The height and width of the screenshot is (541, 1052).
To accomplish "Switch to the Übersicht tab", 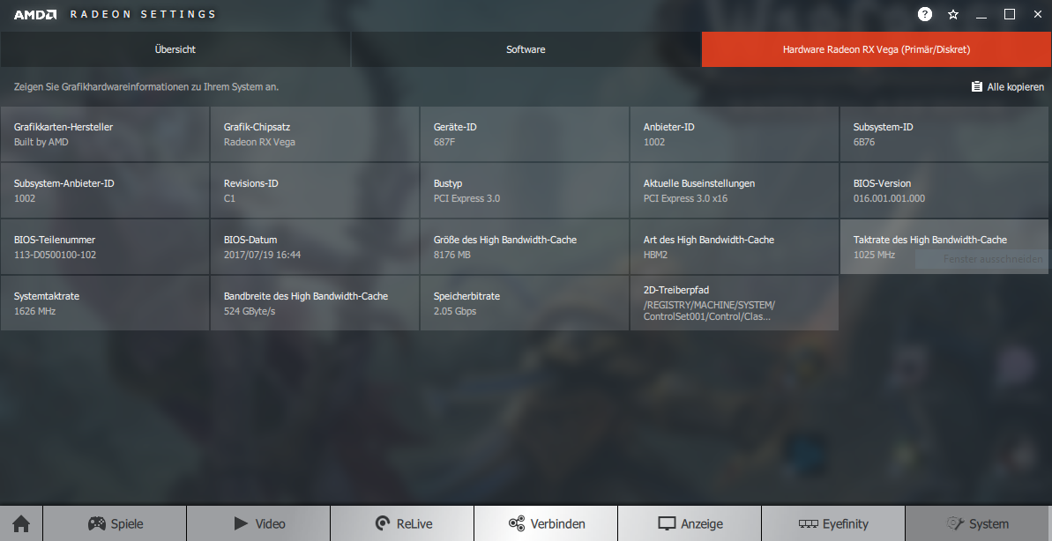I will pyautogui.click(x=175, y=49).
